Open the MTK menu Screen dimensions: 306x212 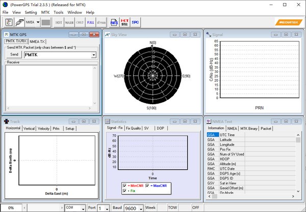45,12
